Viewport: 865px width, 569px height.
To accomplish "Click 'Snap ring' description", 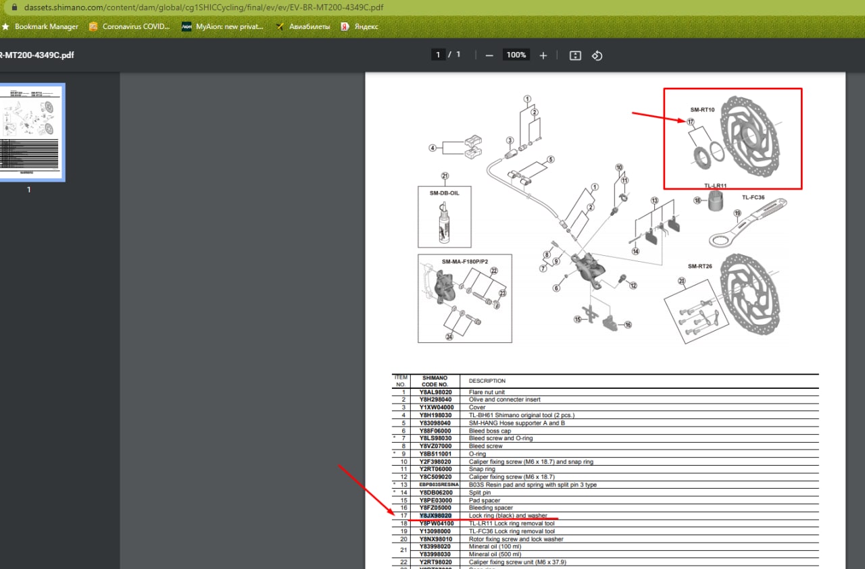I will coord(482,470).
